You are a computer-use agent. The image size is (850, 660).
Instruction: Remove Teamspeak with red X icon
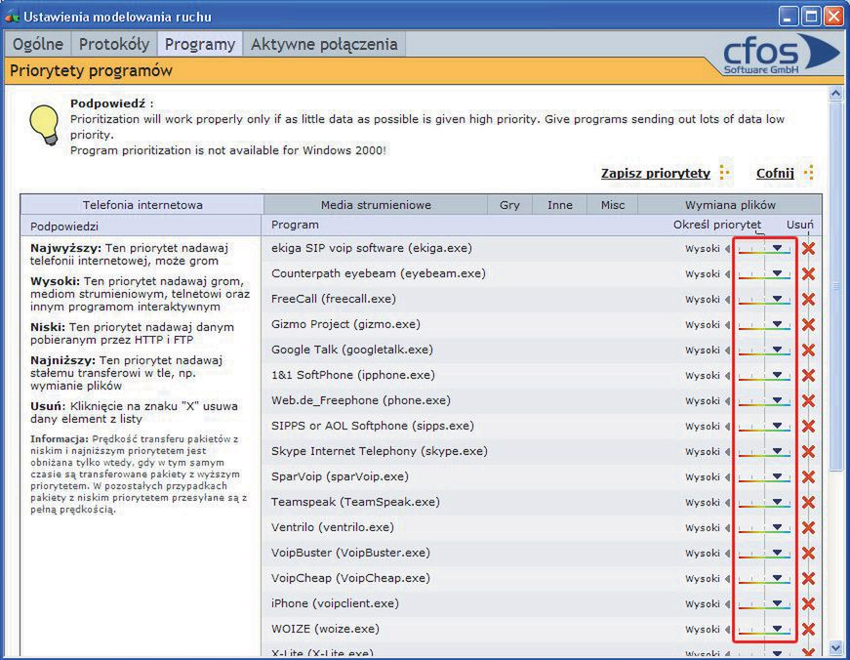point(808,502)
